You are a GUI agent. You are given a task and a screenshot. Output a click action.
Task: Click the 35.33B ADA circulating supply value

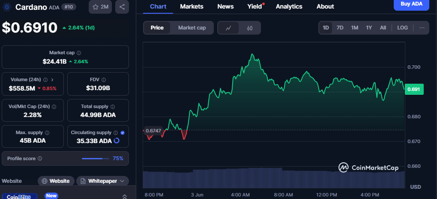click(94, 141)
